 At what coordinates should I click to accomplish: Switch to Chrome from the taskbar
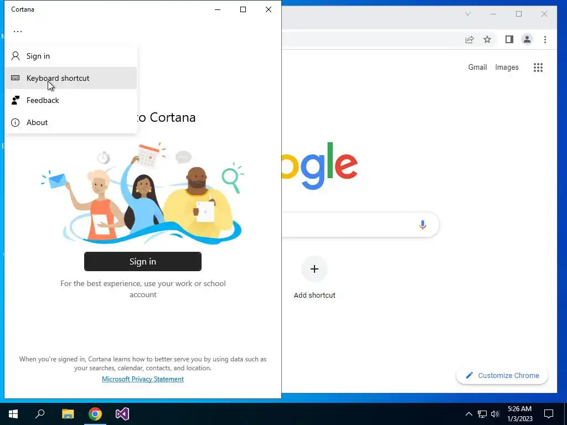coord(95,414)
